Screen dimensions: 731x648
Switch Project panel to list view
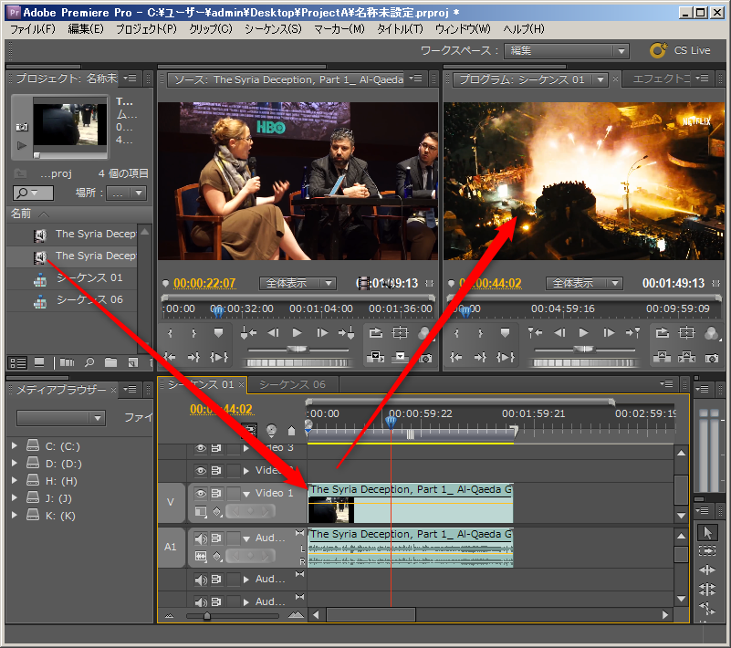tap(18, 362)
